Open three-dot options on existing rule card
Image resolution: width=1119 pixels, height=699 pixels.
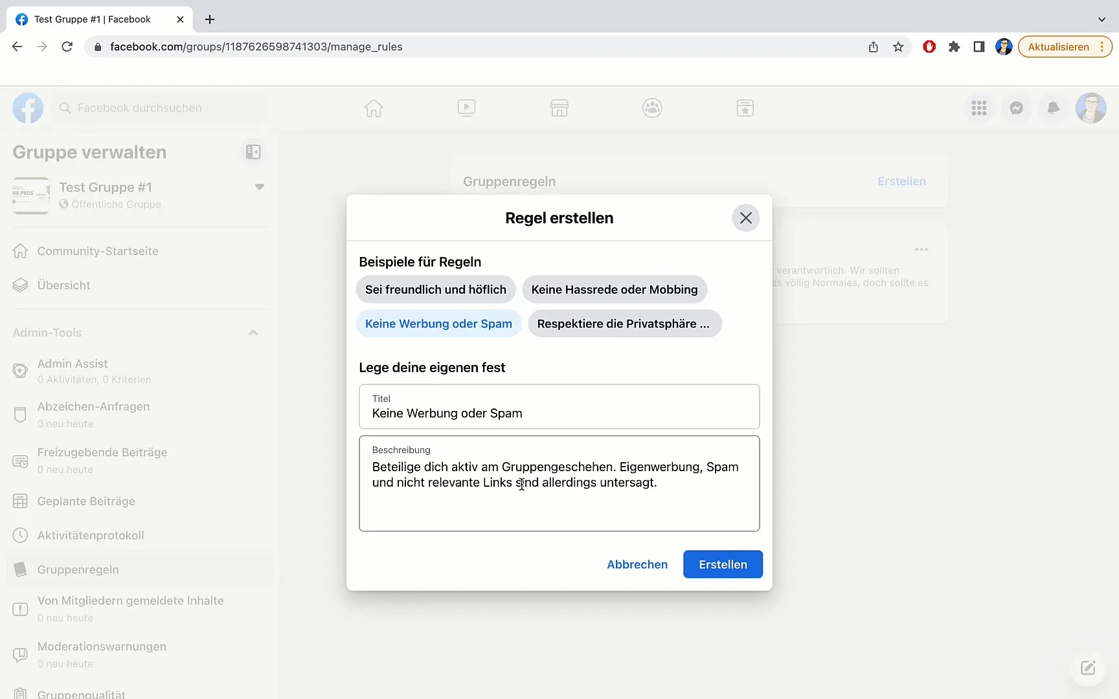coord(921,249)
